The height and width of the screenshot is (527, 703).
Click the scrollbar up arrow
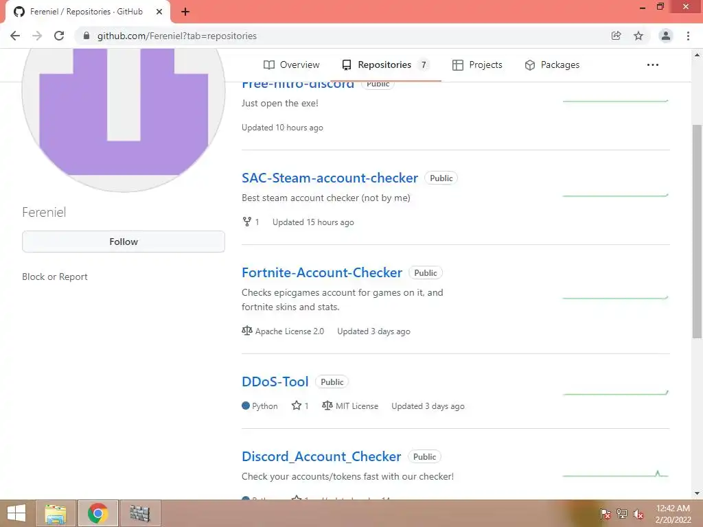coord(697,56)
